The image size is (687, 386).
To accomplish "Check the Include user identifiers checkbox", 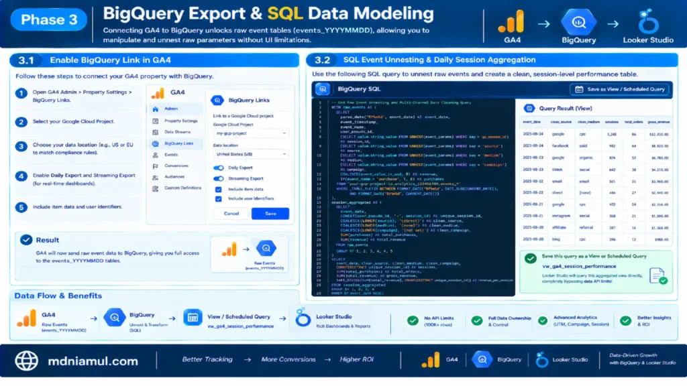I will pos(218,198).
